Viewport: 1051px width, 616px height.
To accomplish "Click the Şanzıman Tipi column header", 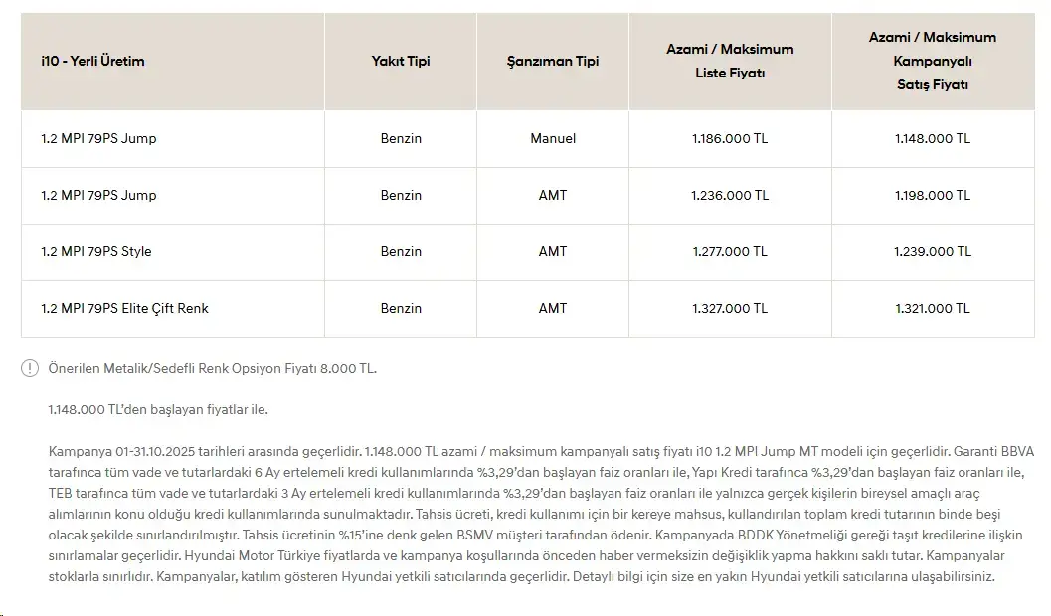I will (x=553, y=61).
